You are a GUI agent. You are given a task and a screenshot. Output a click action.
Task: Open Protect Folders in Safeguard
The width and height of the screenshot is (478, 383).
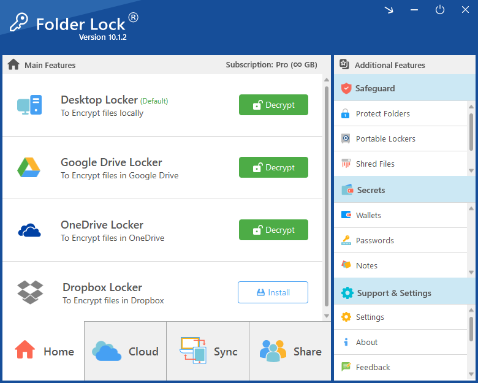click(382, 113)
